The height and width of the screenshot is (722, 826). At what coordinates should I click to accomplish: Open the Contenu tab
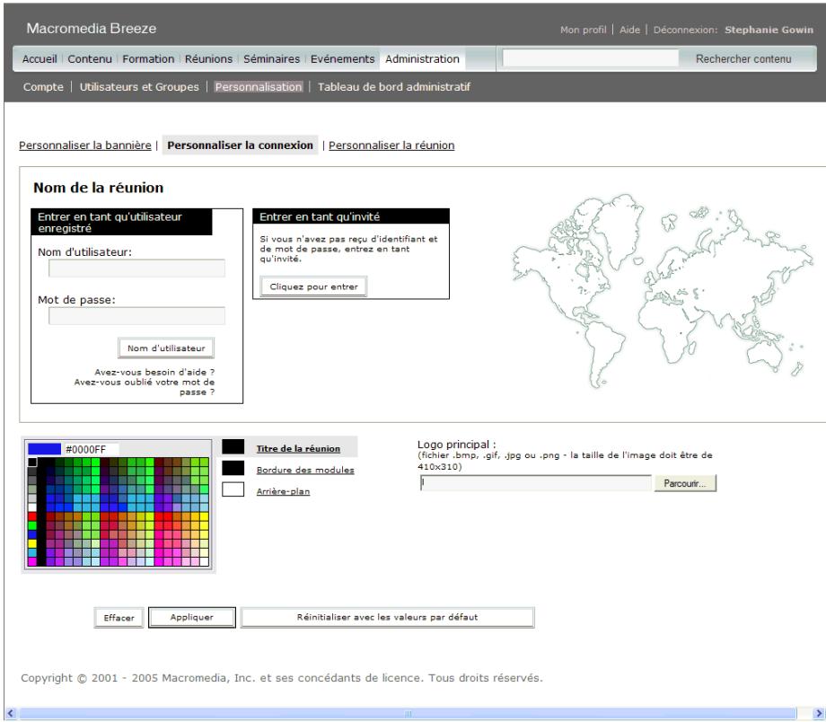point(90,59)
